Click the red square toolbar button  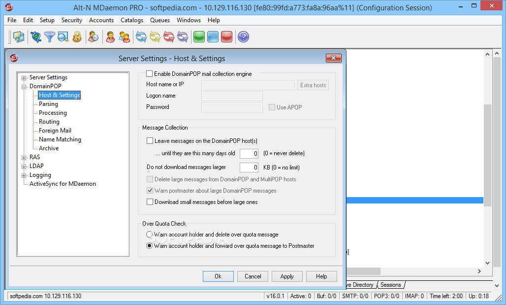click(x=226, y=37)
